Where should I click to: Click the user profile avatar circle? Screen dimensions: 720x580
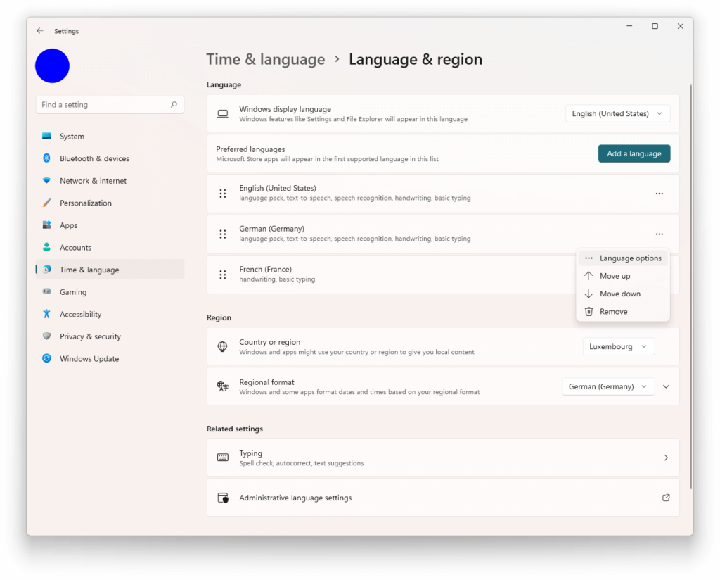tap(52, 65)
